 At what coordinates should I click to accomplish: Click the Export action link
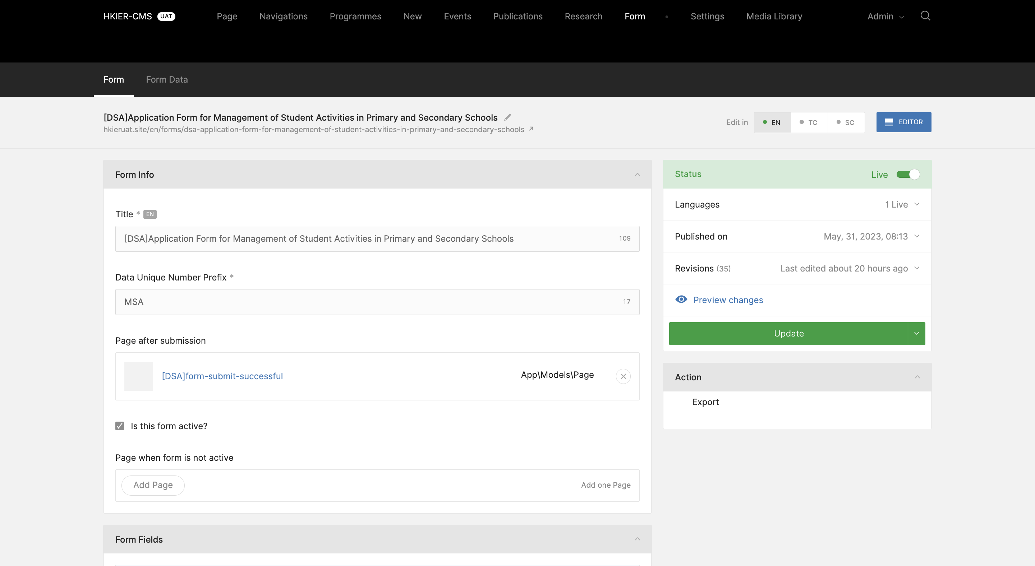[705, 402]
